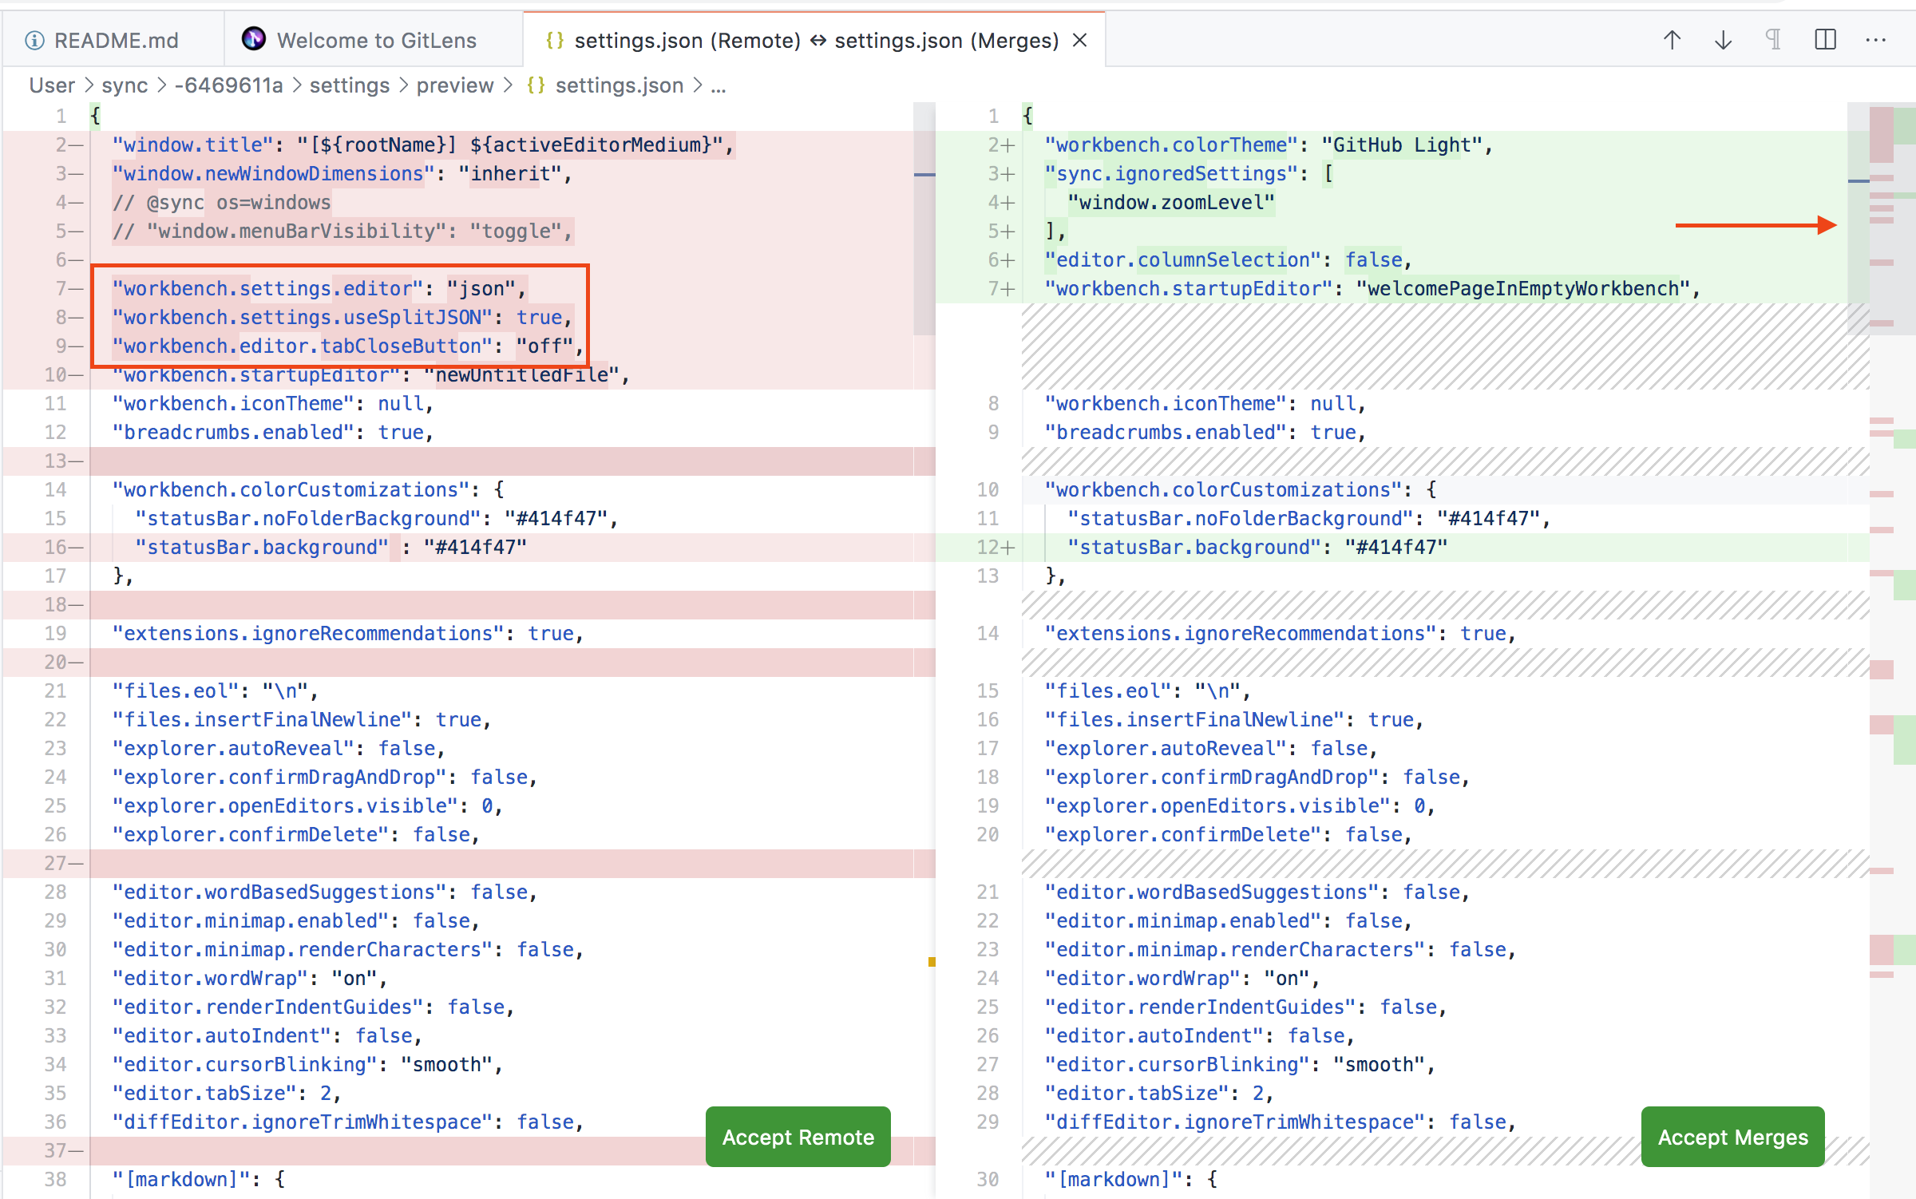Click "editor.cursorBlinking" line in merges pane
The width and height of the screenshot is (1916, 1199).
point(1240,1064)
